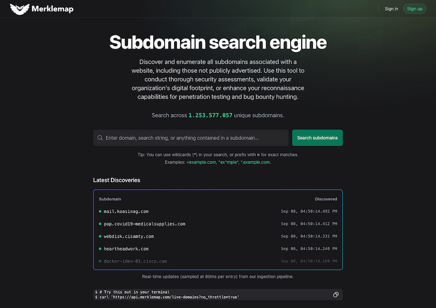436x308 pixels.
Task: Try the *ex*mple* wildcard example
Action: (x=229, y=162)
